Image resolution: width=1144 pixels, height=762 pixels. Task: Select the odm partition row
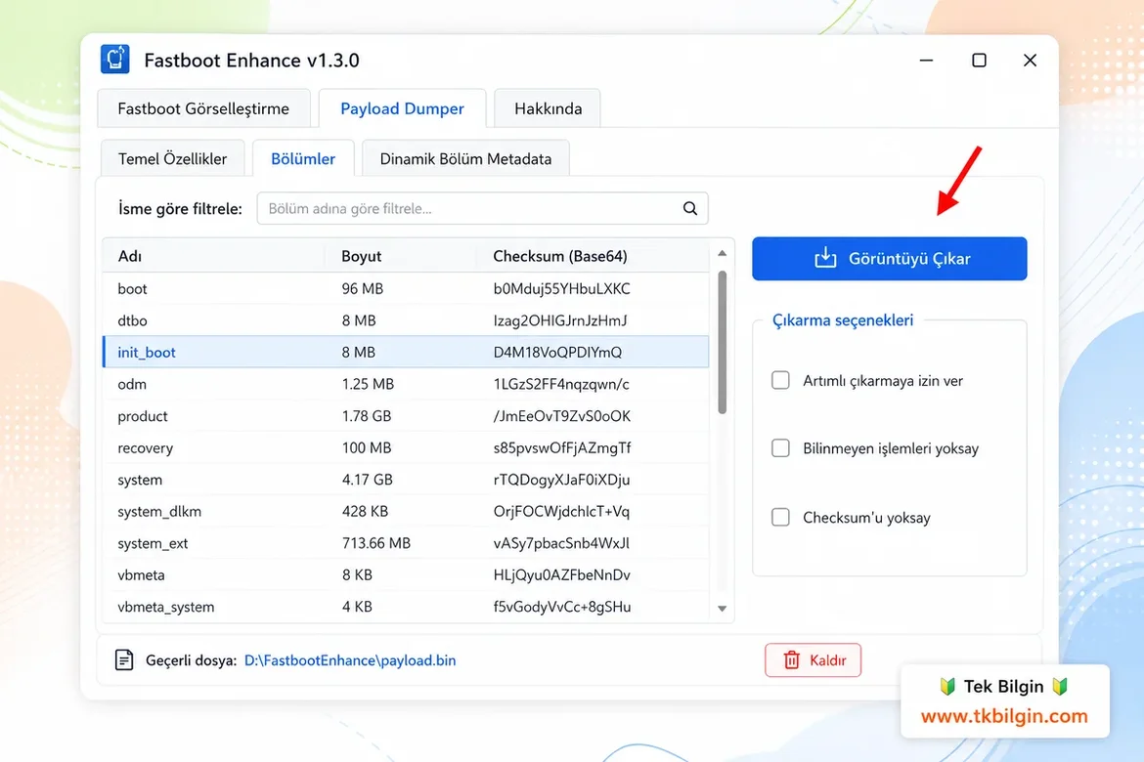(x=406, y=384)
